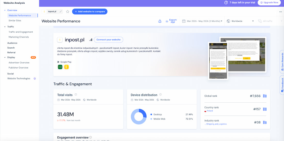
Task: Click the Engagement overview info icon
Action: tap(90, 137)
